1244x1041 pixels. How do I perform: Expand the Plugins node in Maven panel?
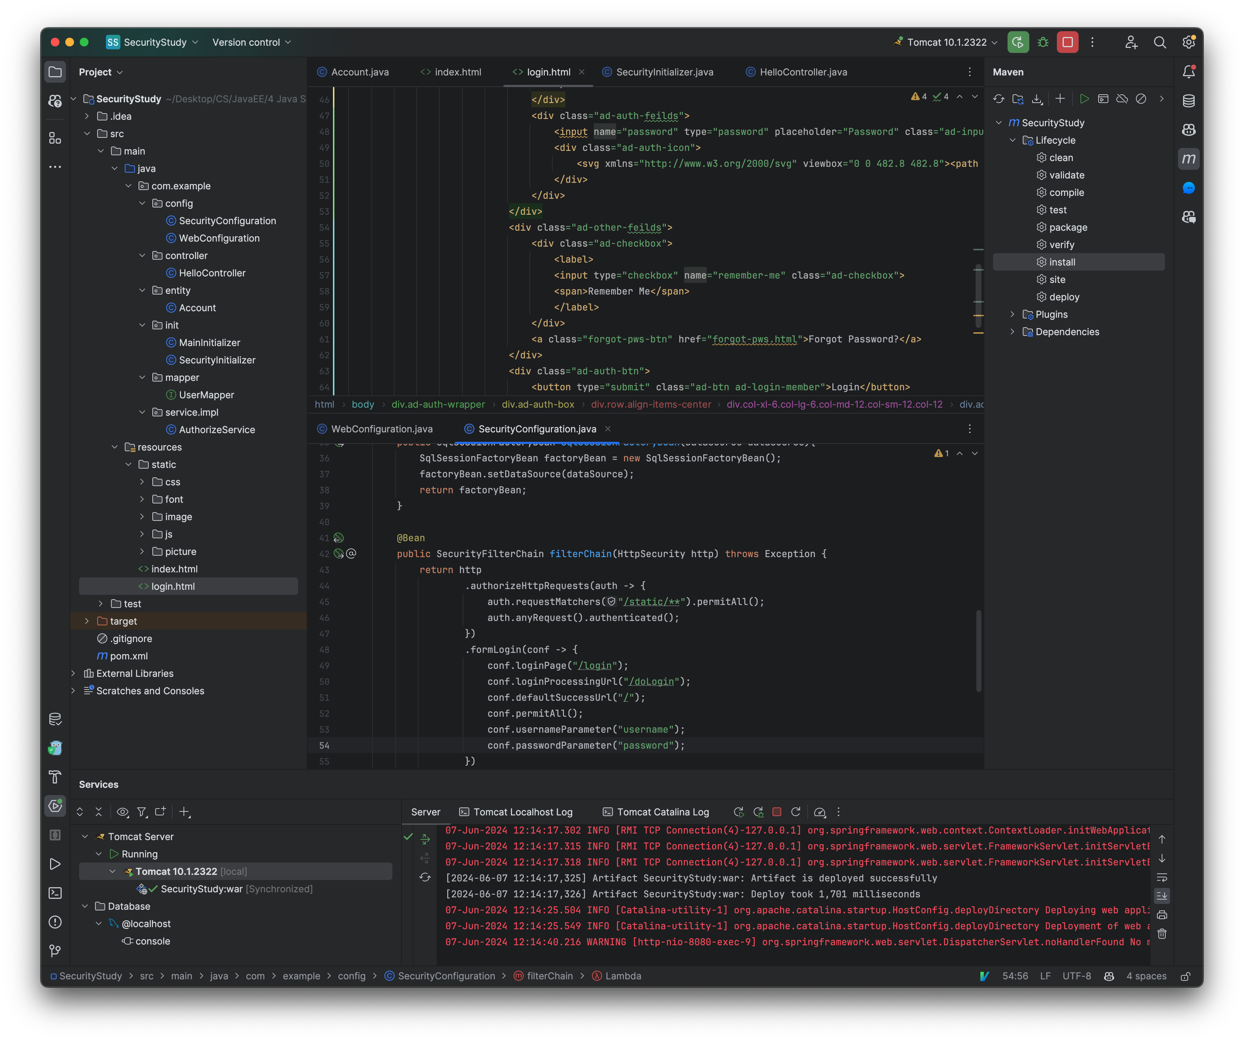click(1013, 314)
